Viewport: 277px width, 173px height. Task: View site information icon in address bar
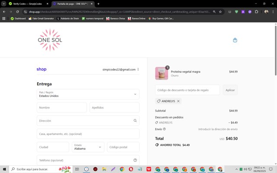tap(26, 12)
